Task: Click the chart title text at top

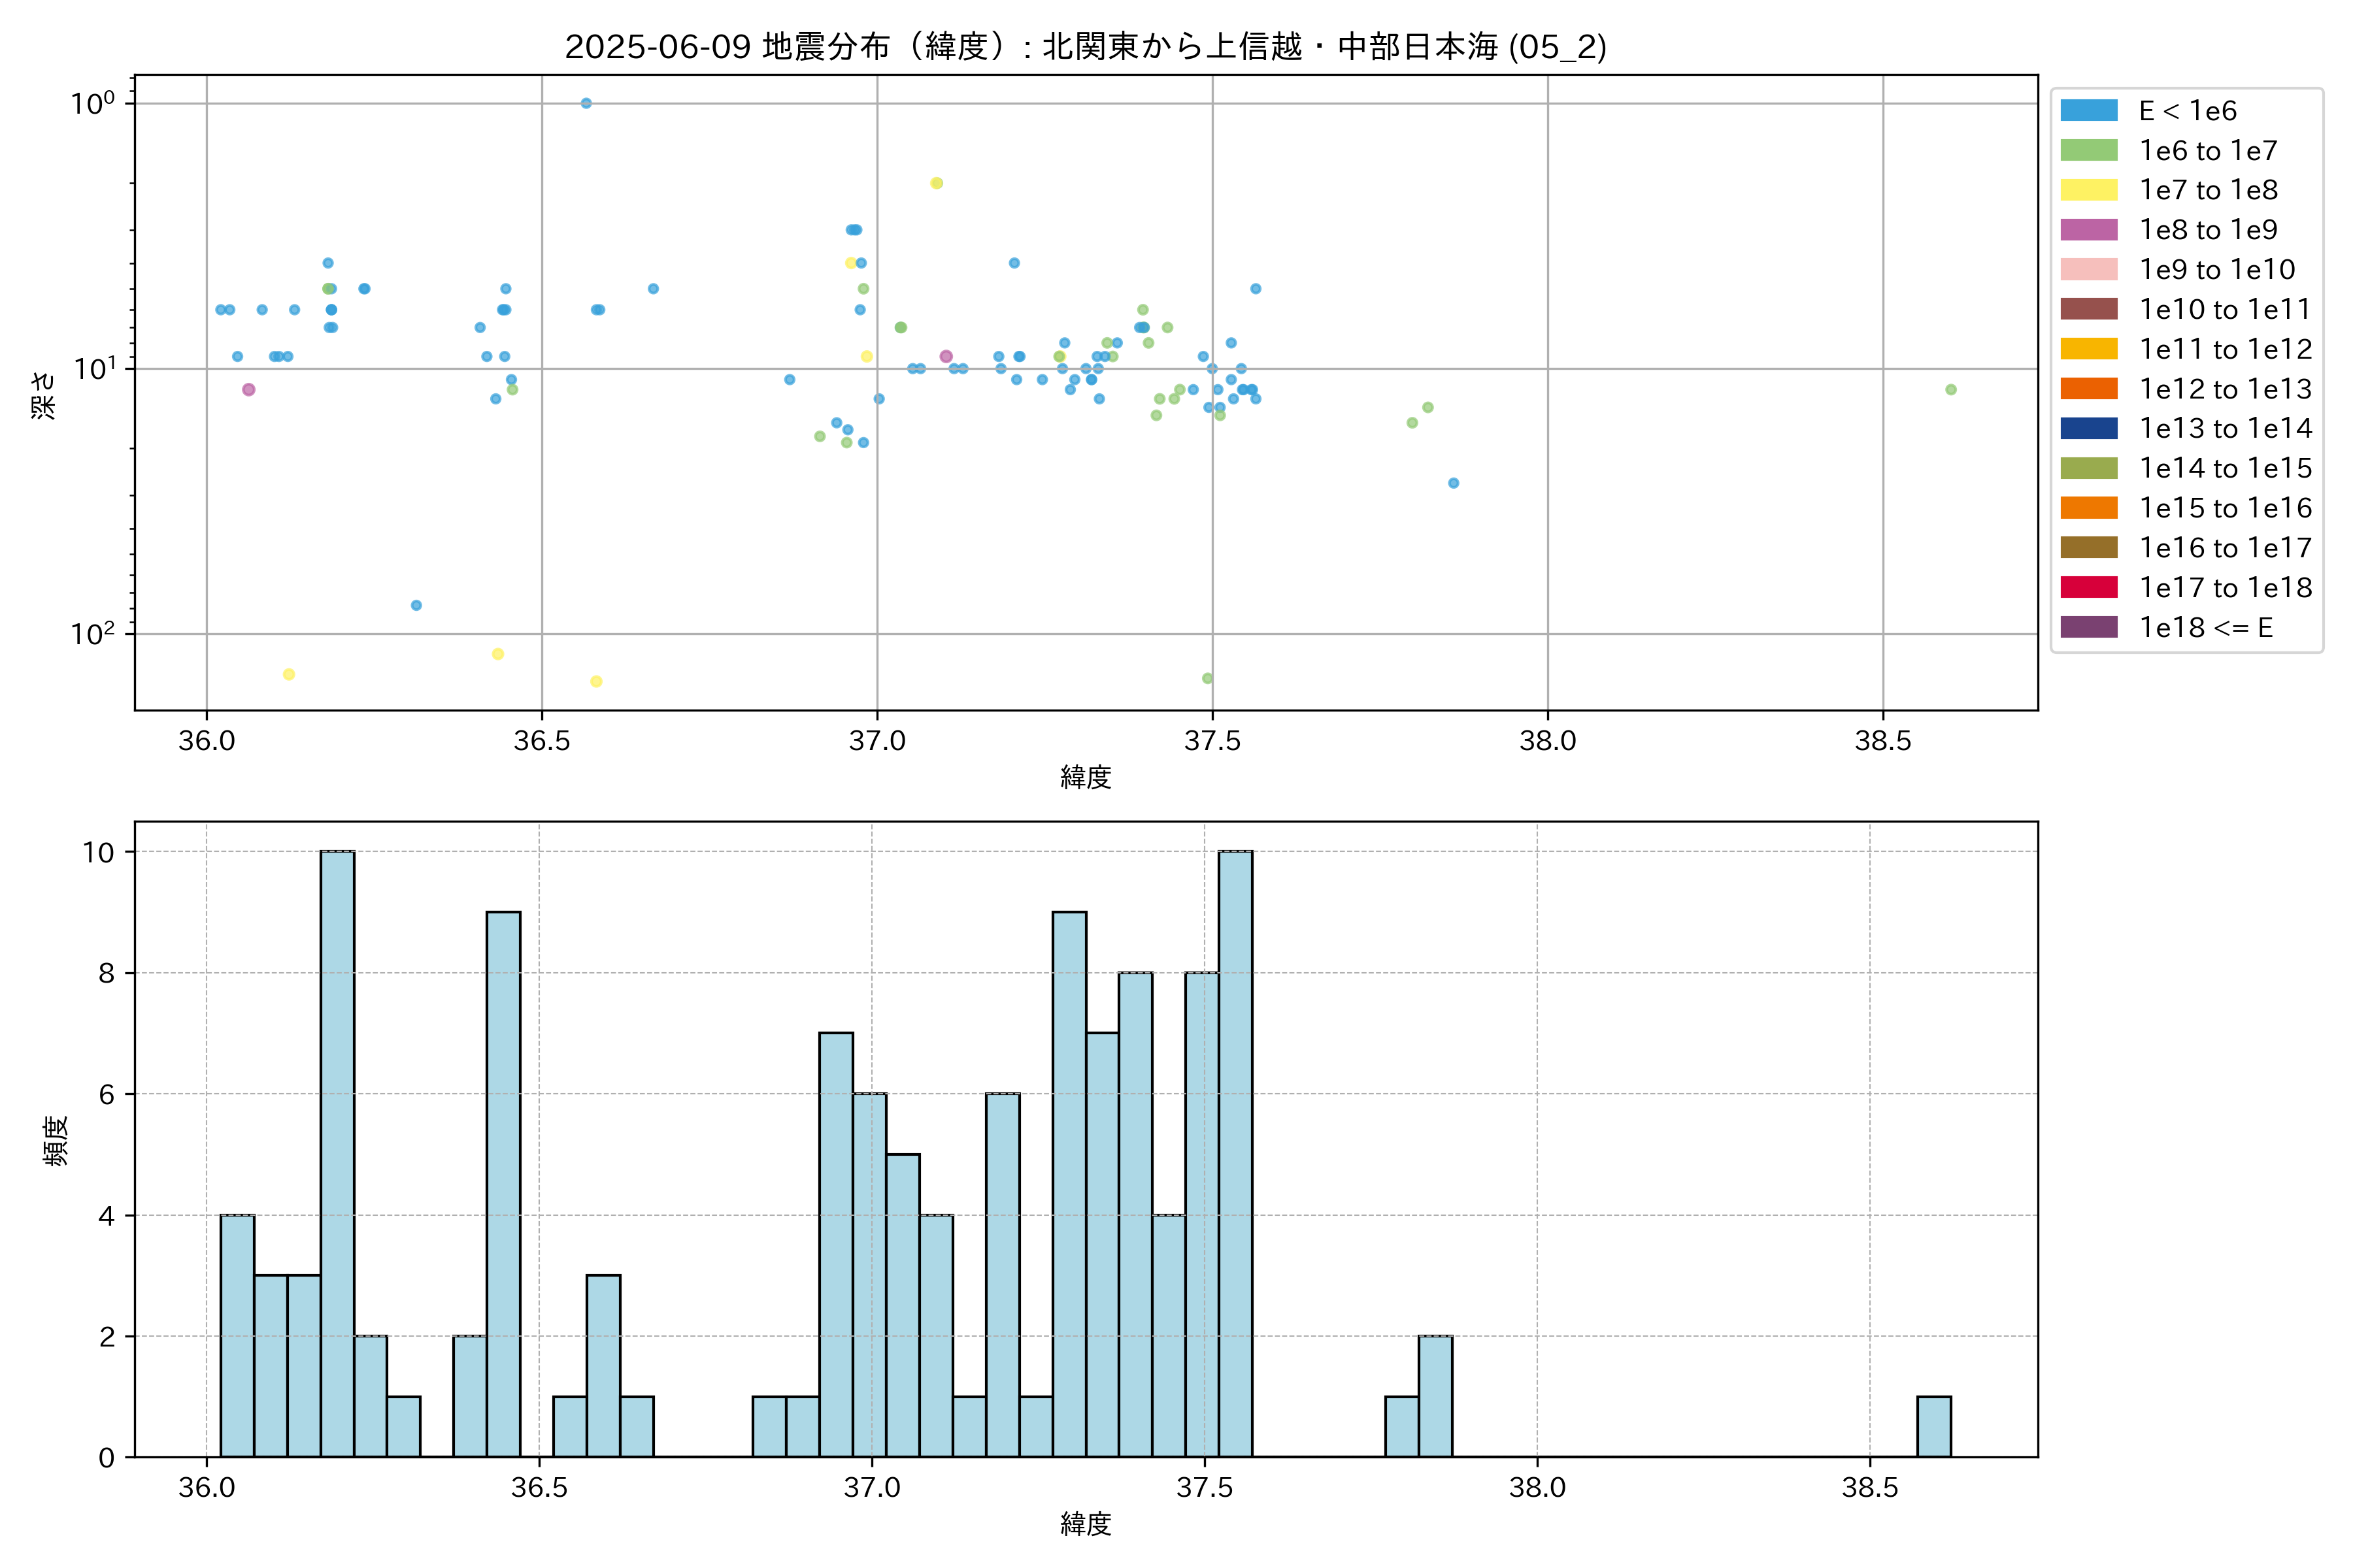Action: (x=1086, y=47)
